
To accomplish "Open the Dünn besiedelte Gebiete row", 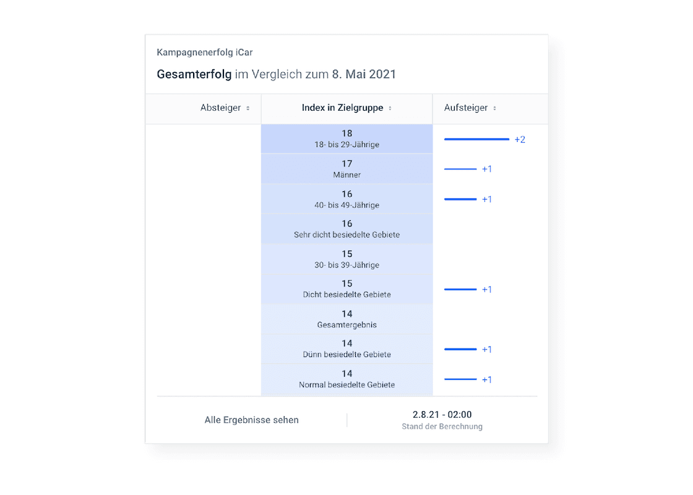I will [x=346, y=349].
